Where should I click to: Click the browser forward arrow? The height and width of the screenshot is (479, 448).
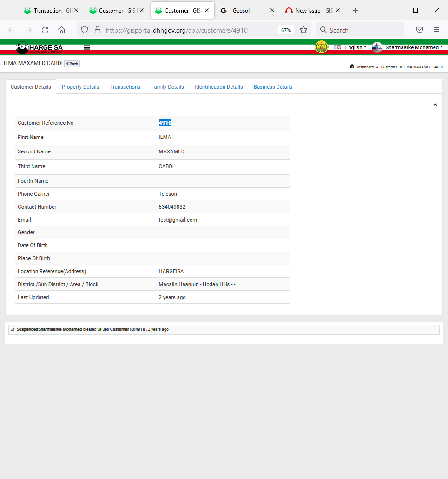click(28, 30)
